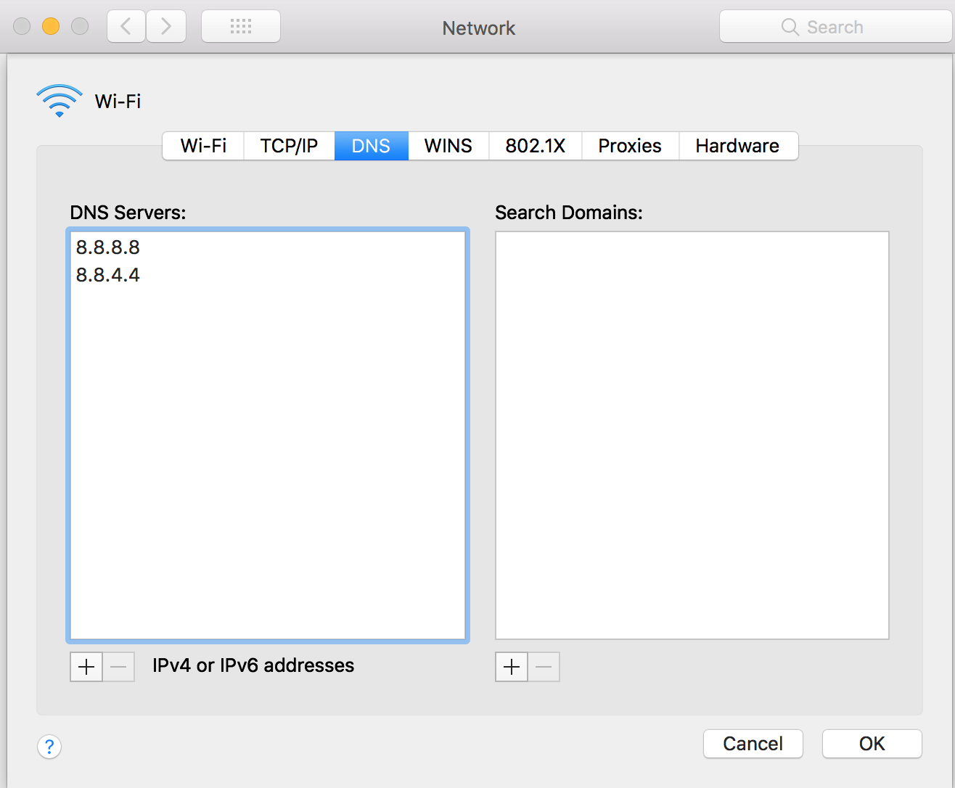The width and height of the screenshot is (955, 788).
Task: Cancel the network changes
Action: (753, 744)
